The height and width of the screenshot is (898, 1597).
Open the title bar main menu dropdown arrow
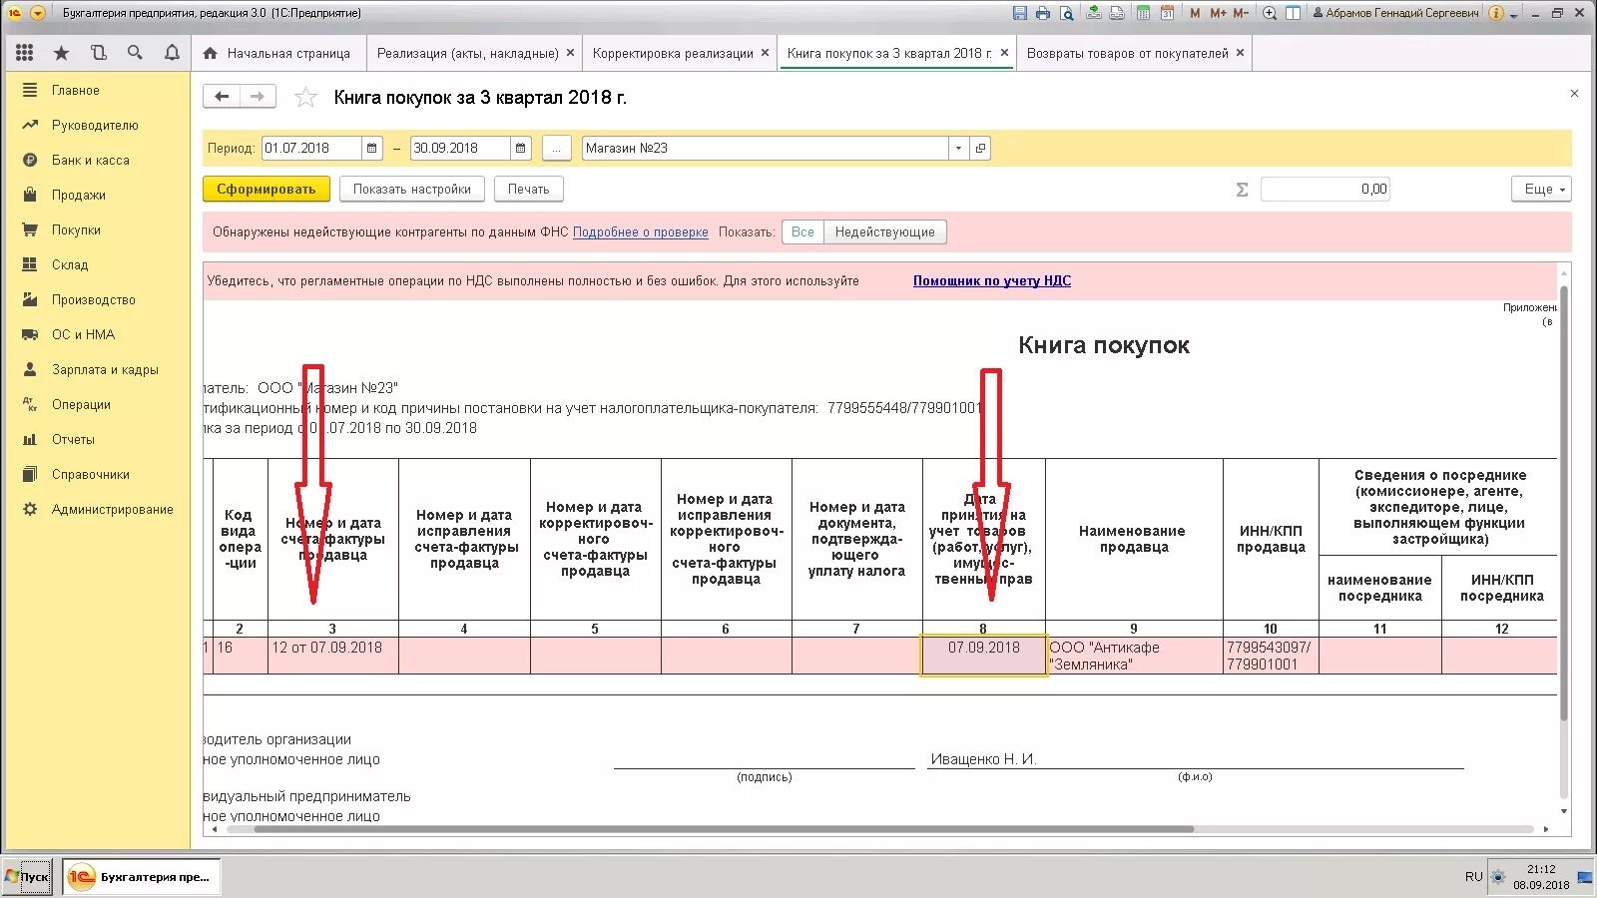(x=38, y=13)
